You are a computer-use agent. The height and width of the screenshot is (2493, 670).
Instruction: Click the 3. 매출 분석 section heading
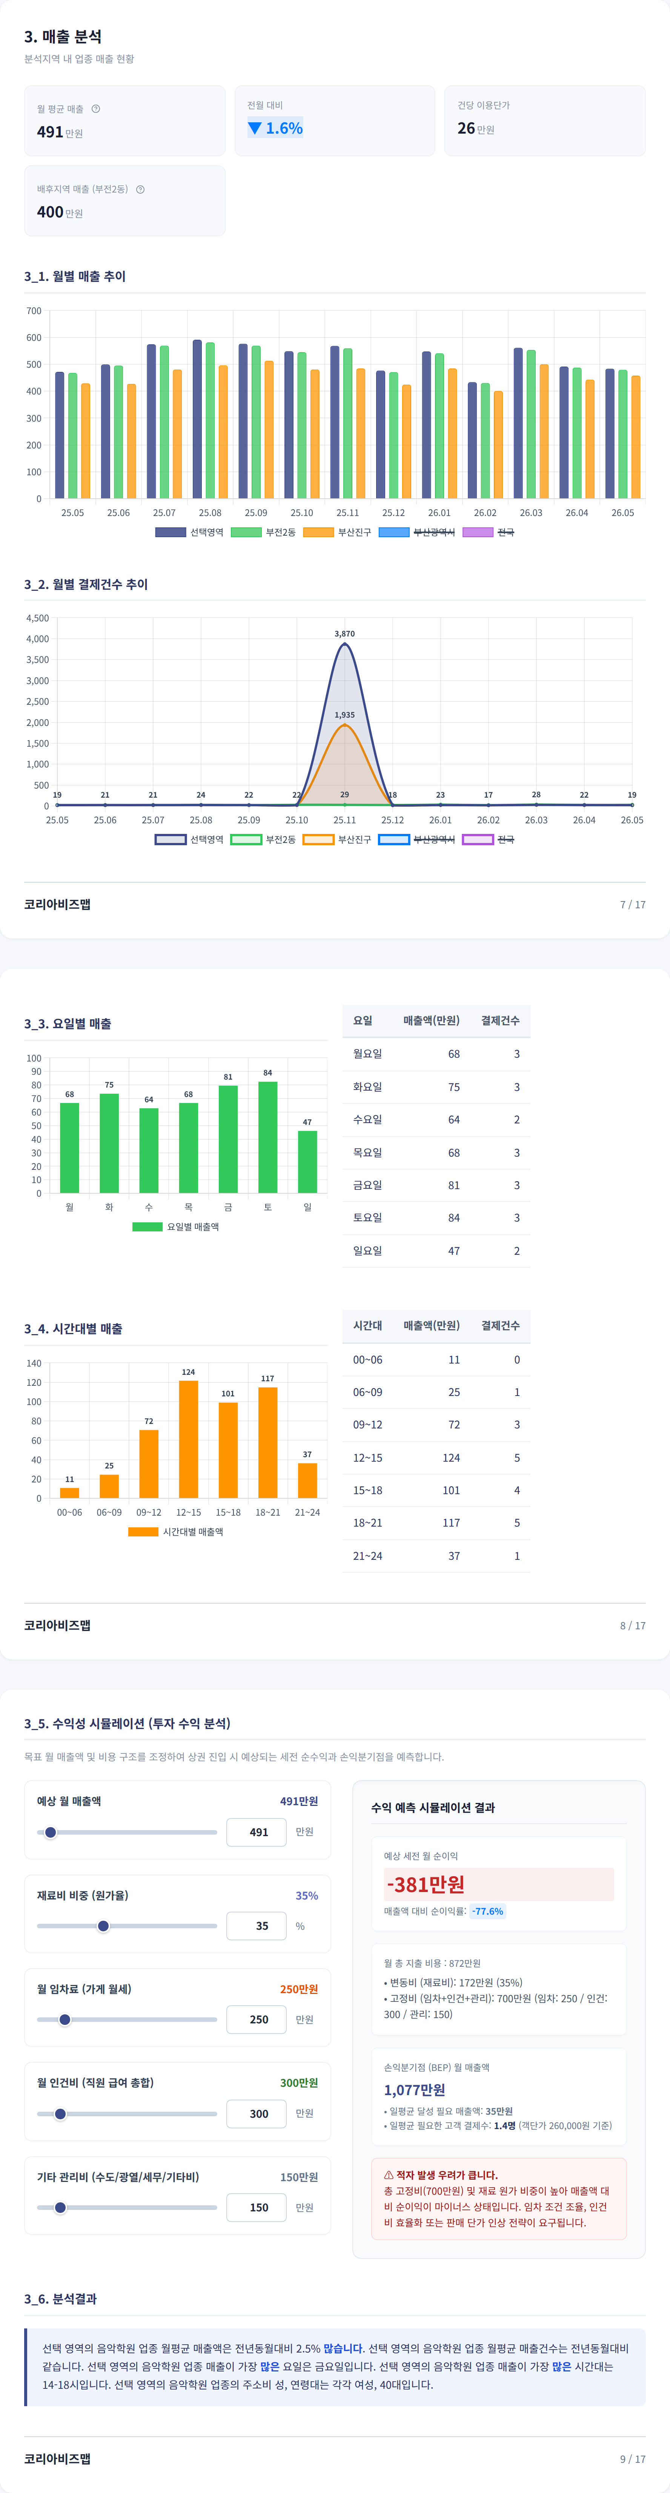coord(63,37)
